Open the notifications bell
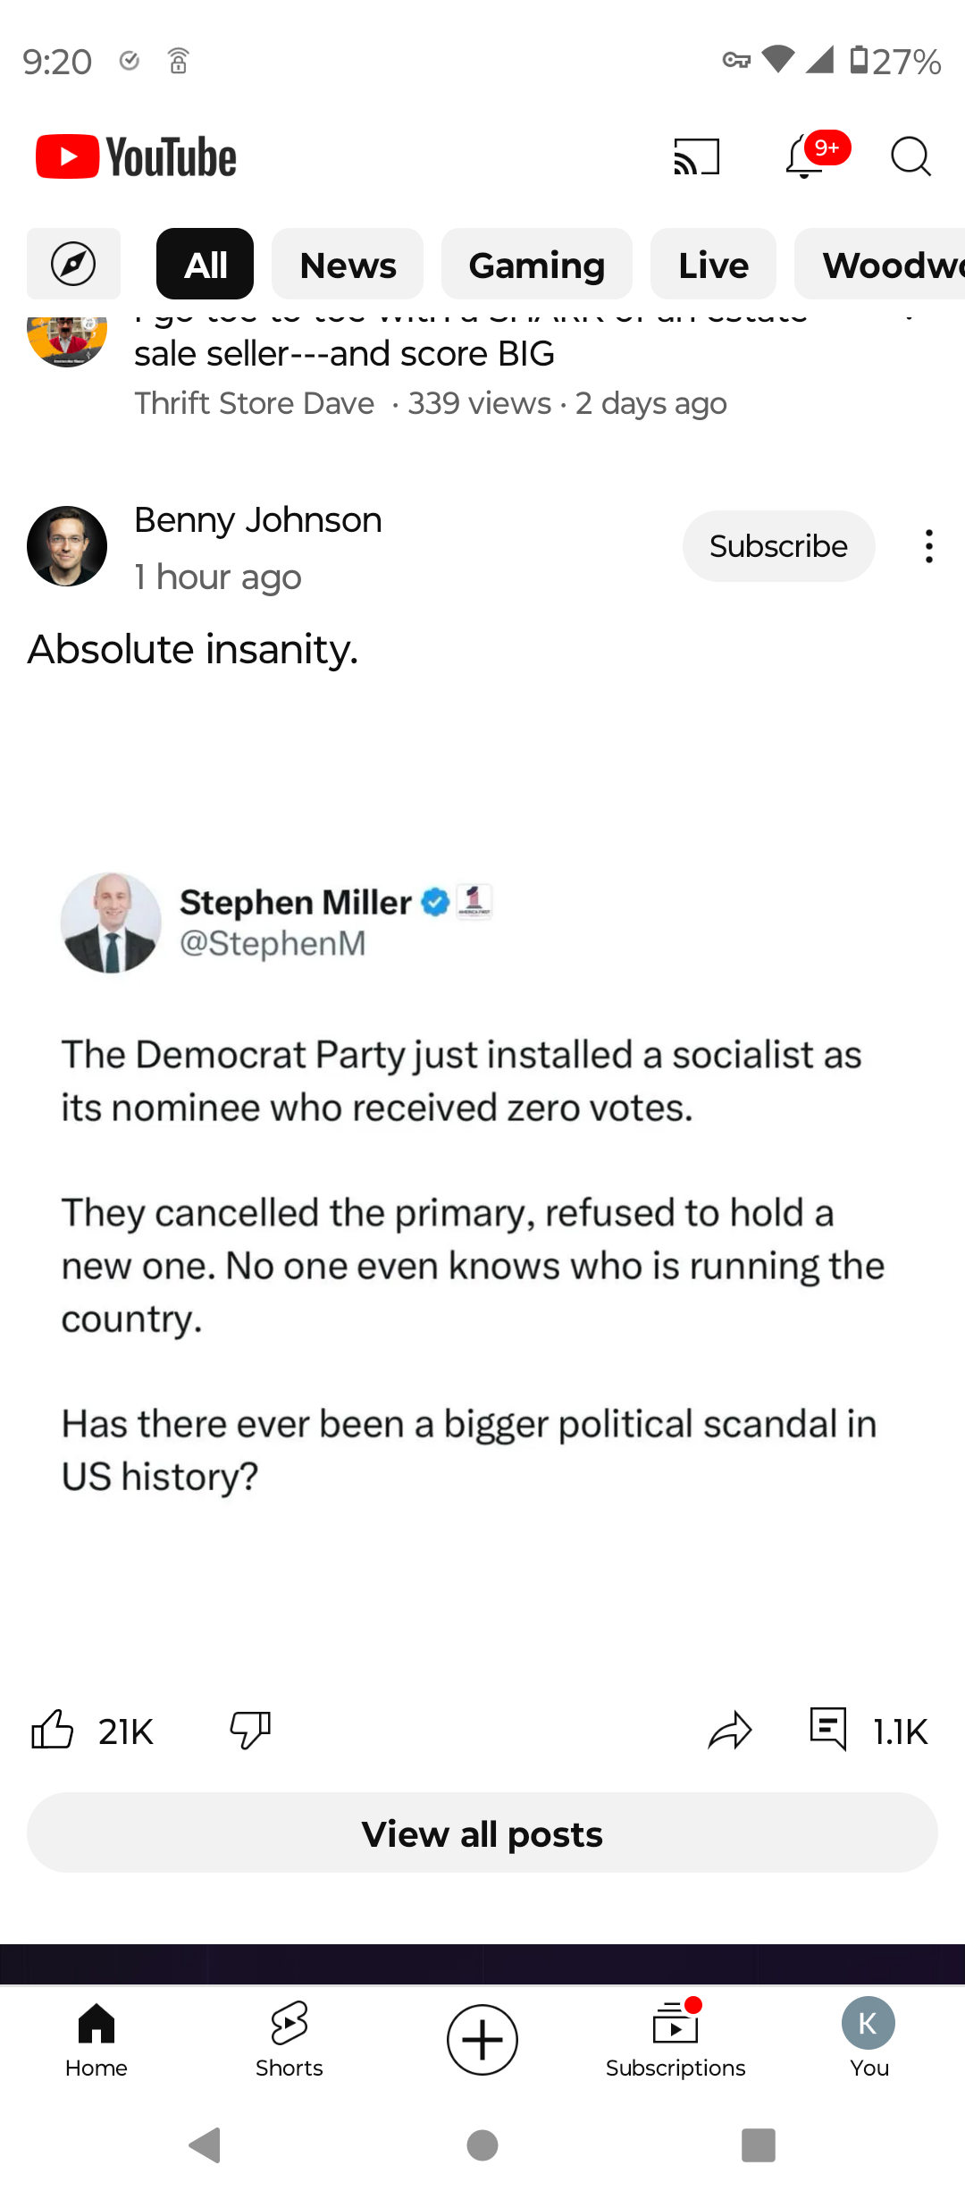 pos(805,158)
